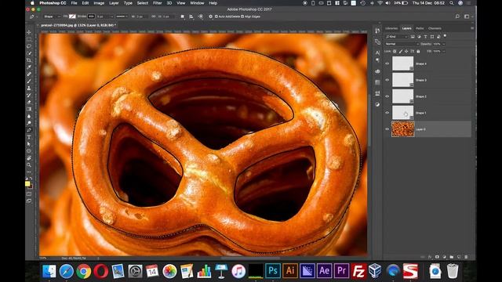Open Layers panel flyout menu

pos(472,28)
